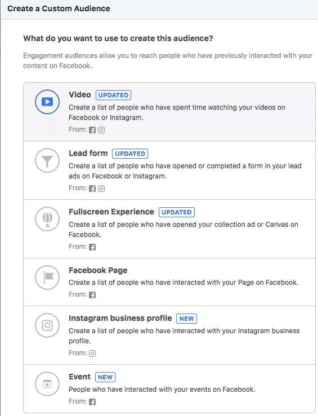
Task: Click Instagram source icon under Instagram business profile
Action: (x=92, y=354)
